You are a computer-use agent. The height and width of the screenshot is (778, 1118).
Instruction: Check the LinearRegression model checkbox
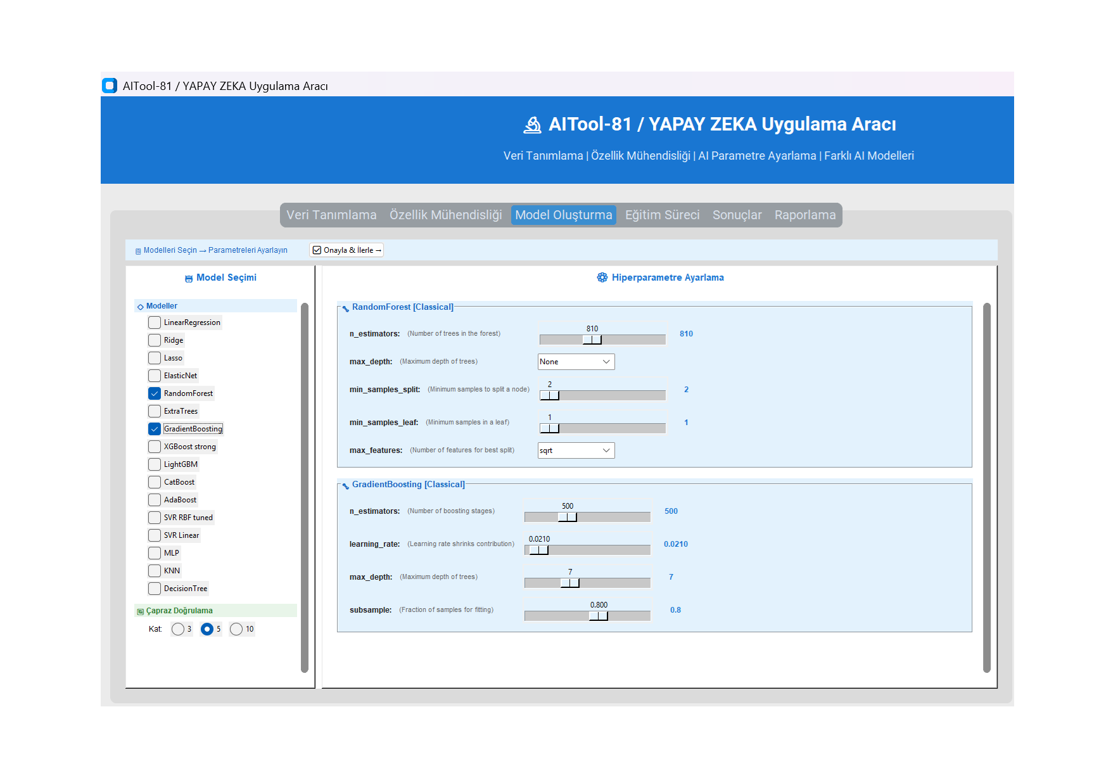(155, 322)
